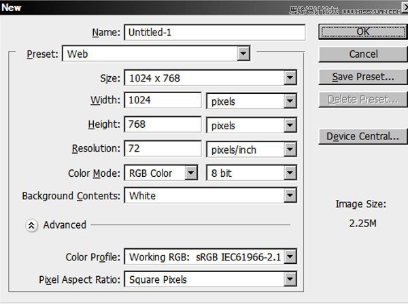Open the Size dropdown showing 1024 x 768

(211, 78)
